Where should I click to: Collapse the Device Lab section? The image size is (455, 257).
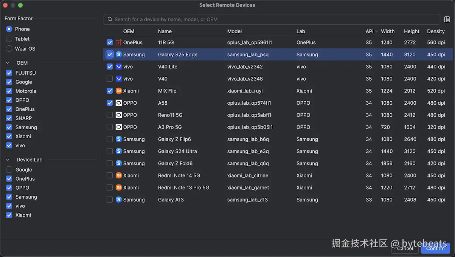click(x=8, y=159)
